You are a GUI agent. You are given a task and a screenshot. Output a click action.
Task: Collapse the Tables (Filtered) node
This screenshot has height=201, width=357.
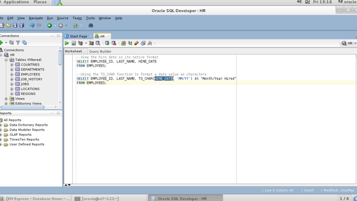6,60
